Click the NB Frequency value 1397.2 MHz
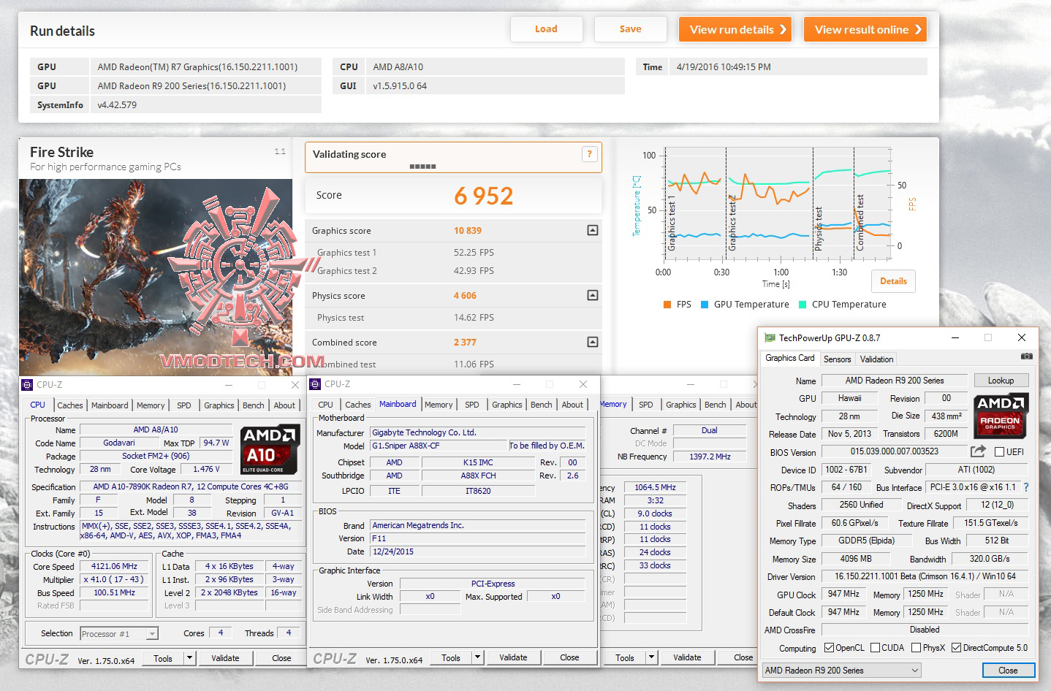Viewport: 1051px width, 691px height. click(x=710, y=457)
